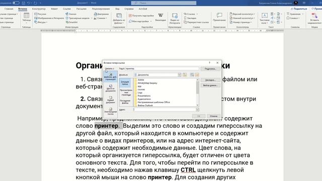322x181 pixels.
Task: Switch to the Макет tab
Action: point(54,9)
